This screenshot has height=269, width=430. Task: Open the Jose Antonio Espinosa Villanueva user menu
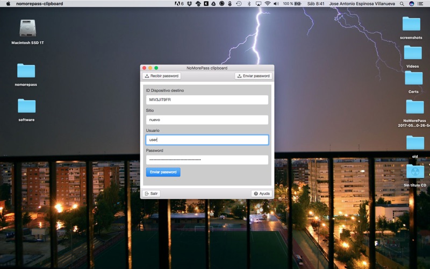click(362, 4)
